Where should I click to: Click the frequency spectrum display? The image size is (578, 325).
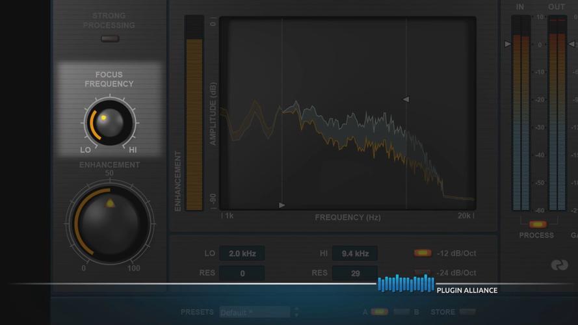click(x=348, y=113)
